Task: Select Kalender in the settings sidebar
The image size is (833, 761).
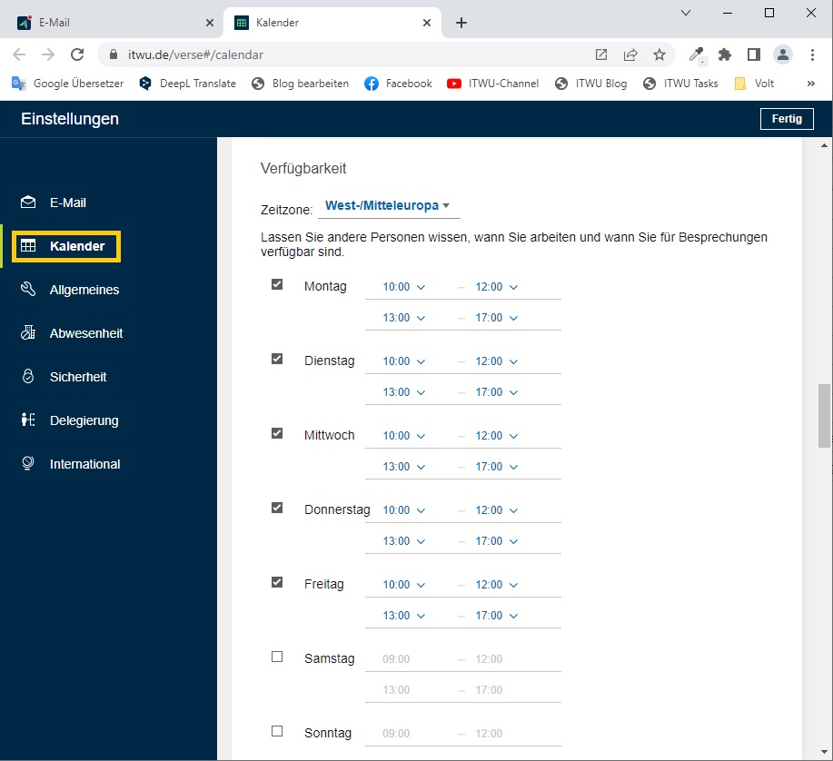Action: (67, 246)
